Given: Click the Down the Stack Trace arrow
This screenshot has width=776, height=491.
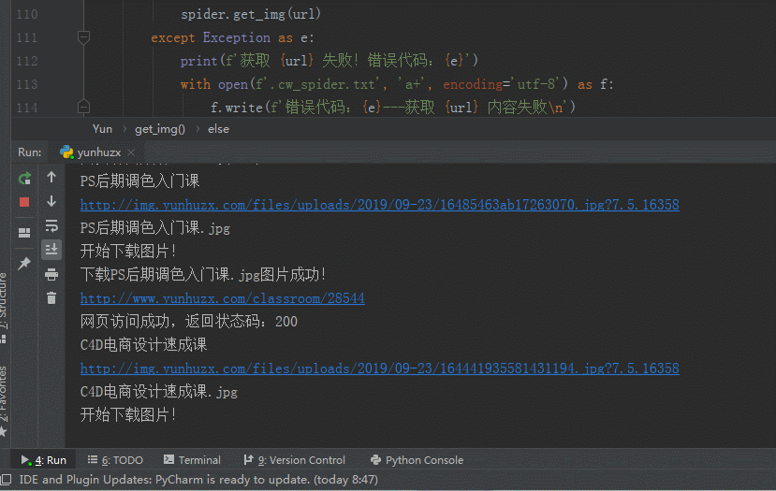Looking at the screenshot, I should [51, 201].
